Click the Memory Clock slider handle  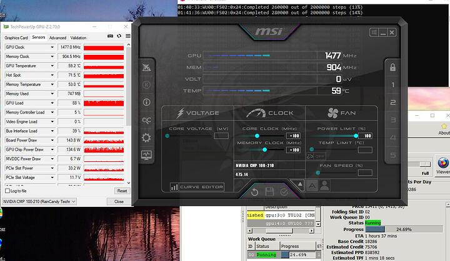(264, 149)
